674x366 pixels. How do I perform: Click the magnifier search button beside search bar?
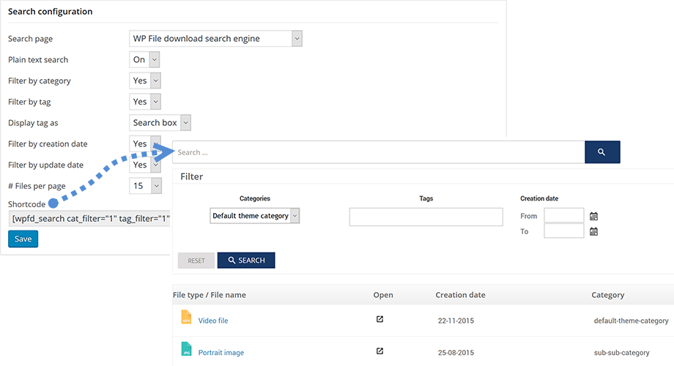pyautogui.click(x=601, y=152)
